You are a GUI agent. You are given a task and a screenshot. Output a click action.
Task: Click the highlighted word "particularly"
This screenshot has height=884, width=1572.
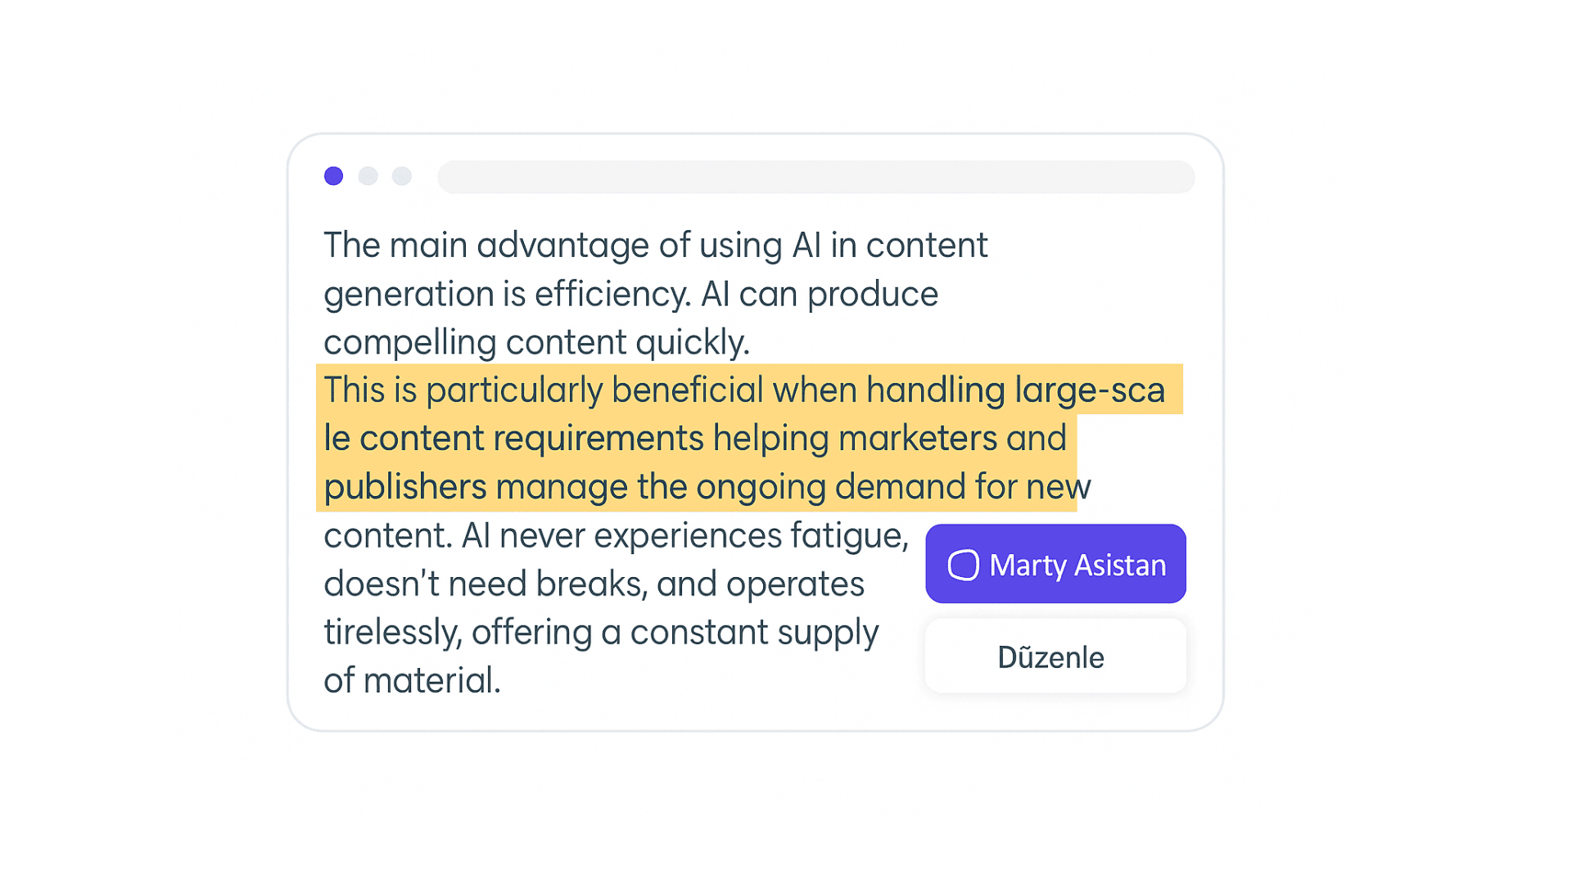[514, 390]
